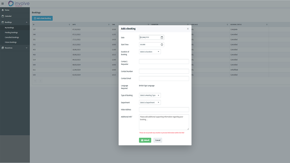
Task: Click the filter icon on ID column
Action: coord(69,24)
